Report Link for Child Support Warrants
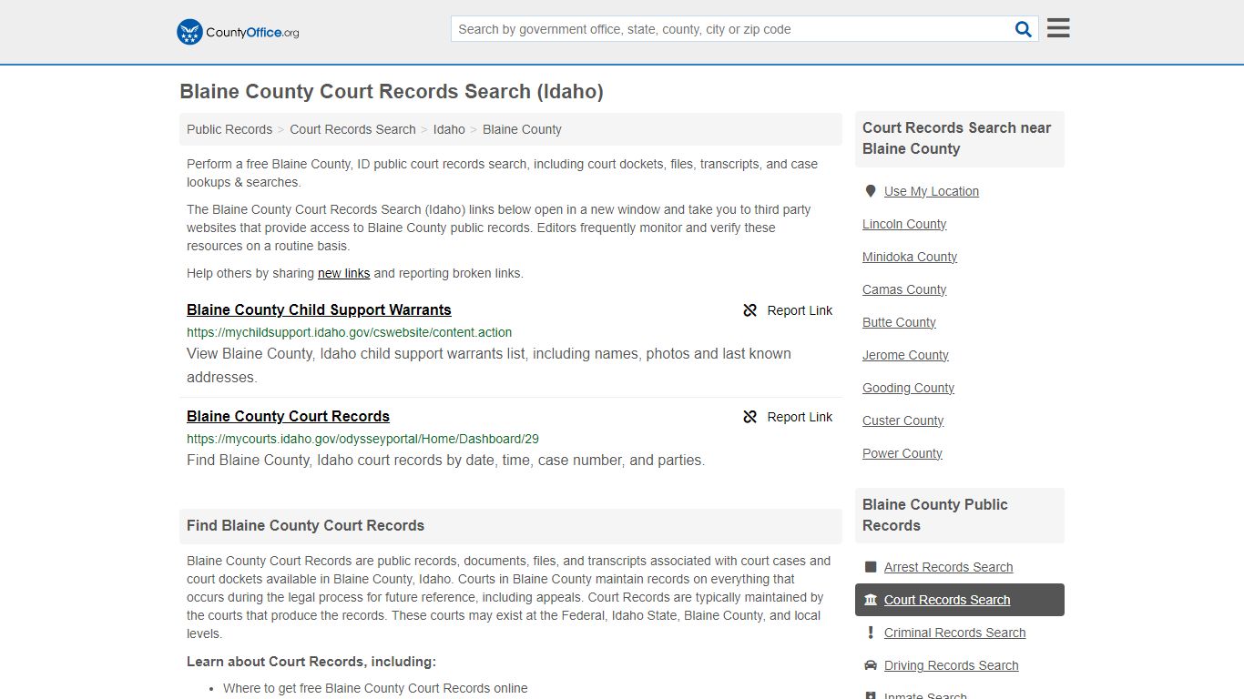1244x699 pixels. [x=788, y=310]
